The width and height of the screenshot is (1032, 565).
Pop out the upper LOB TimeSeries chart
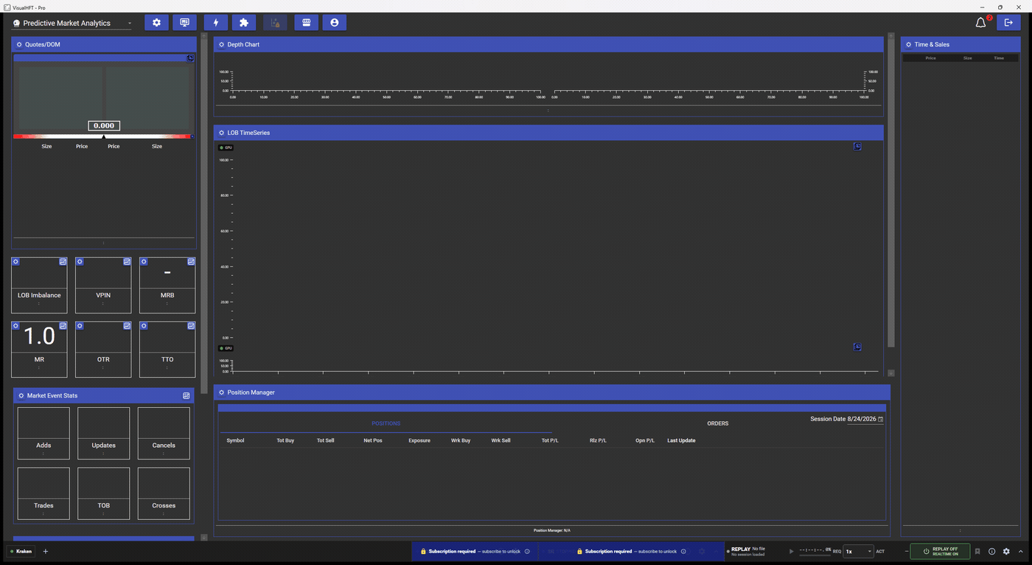tap(857, 146)
